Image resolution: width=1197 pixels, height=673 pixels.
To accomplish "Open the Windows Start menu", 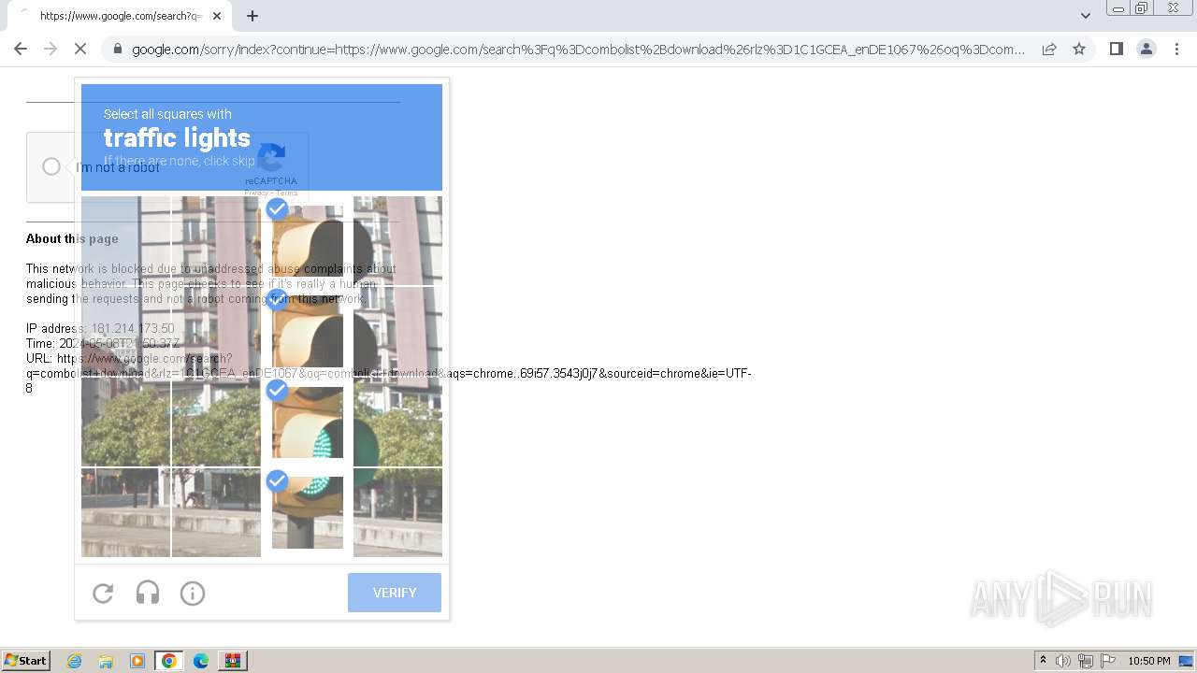I will pos(25,660).
